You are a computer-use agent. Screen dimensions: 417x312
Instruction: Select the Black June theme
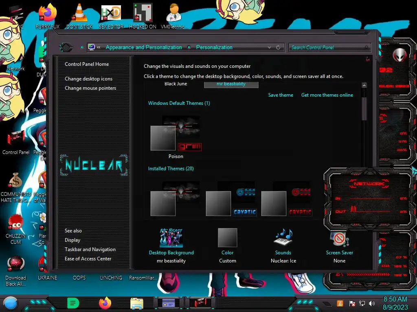(x=176, y=84)
